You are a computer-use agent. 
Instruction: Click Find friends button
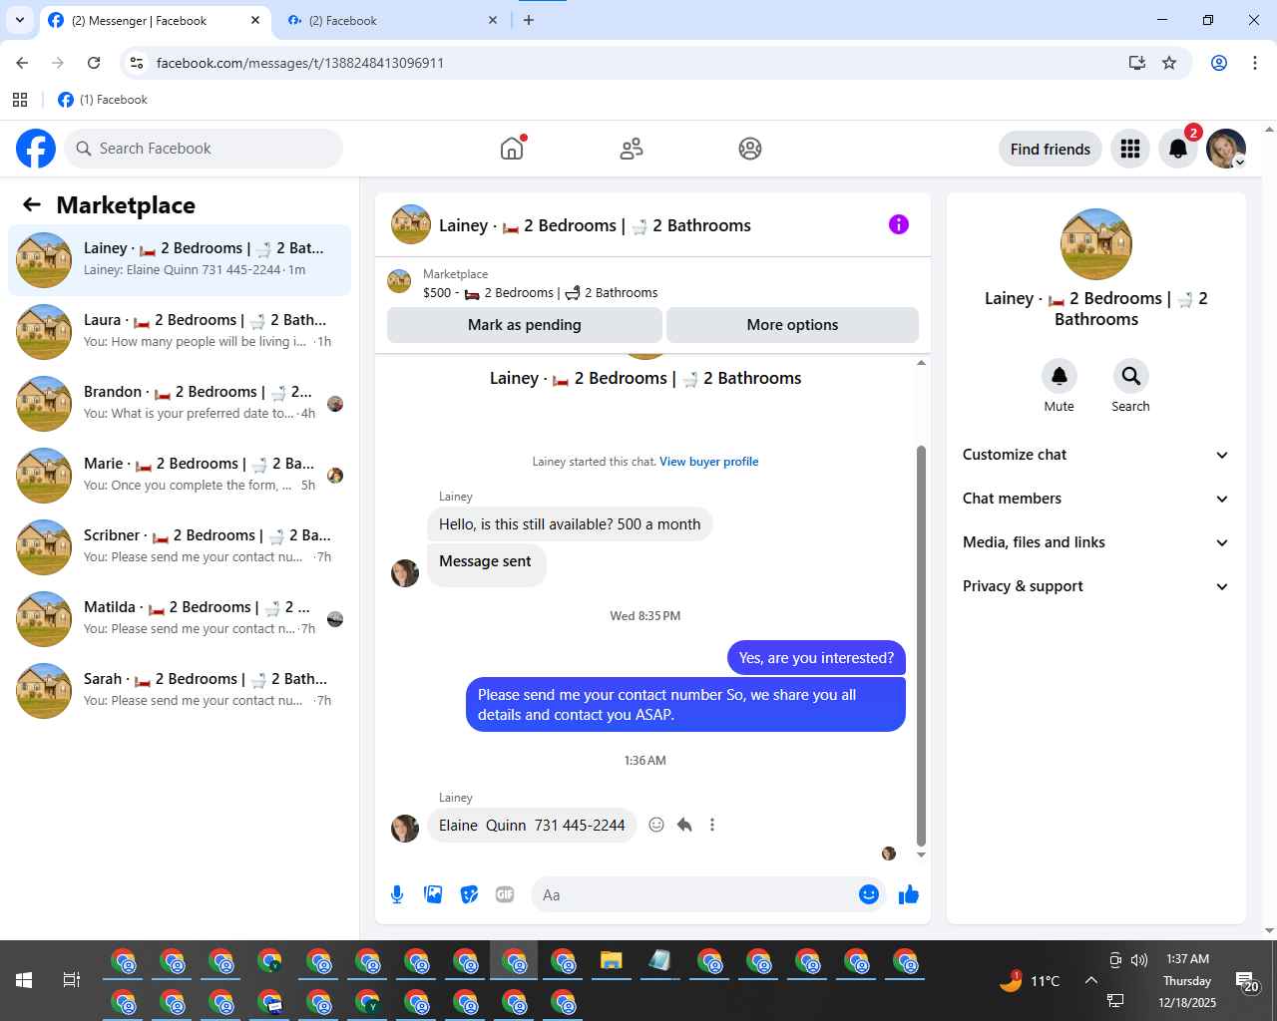point(1051,149)
